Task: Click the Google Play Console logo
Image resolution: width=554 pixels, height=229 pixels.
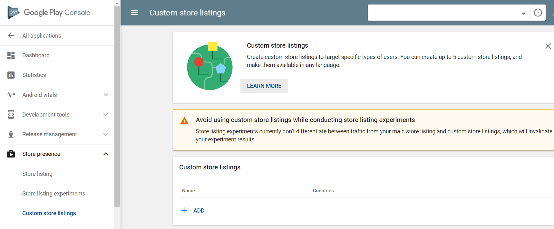Action: pos(48,13)
